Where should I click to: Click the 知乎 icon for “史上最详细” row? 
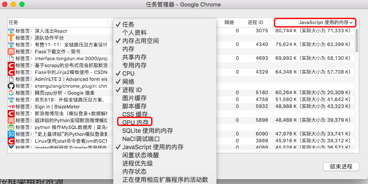point(11,134)
